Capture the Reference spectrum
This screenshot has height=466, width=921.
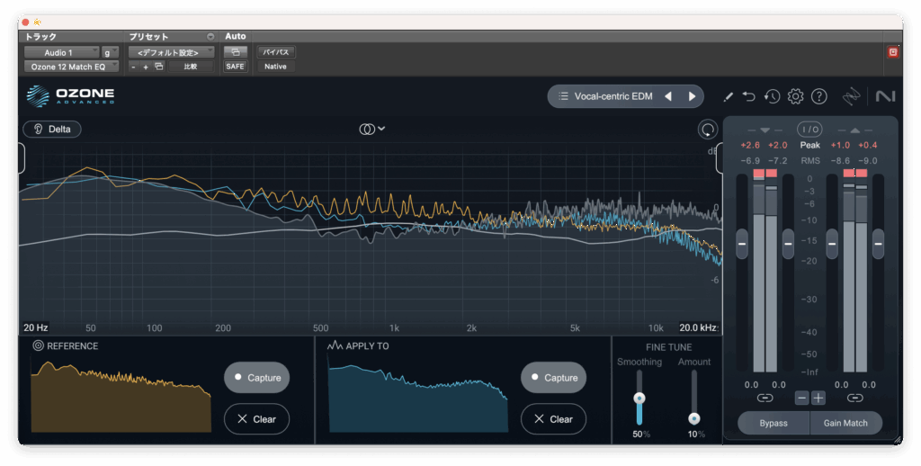(256, 378)
